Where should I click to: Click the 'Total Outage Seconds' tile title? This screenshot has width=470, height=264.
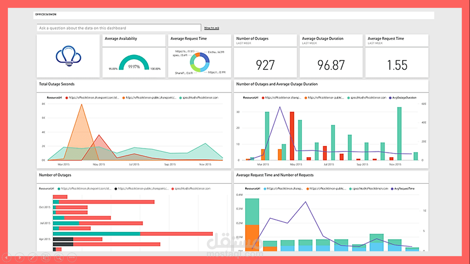click(x=57, y=84)
